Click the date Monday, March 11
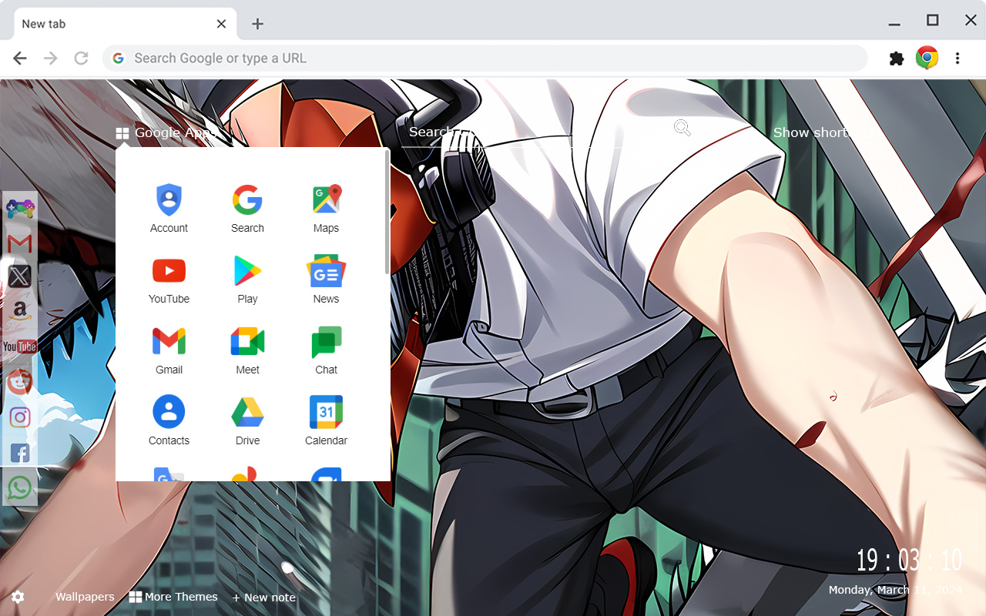The width and height of the screenshot is (986, 616). coord(895,590)
